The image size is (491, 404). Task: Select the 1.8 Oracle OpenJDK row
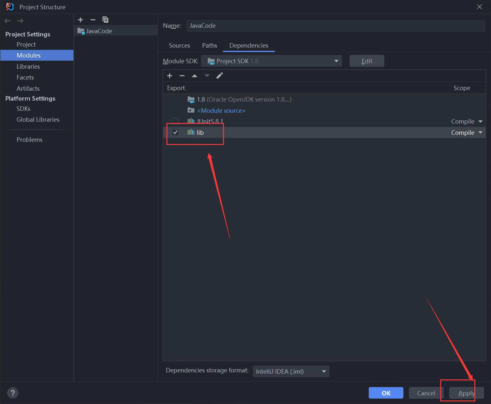324,100
